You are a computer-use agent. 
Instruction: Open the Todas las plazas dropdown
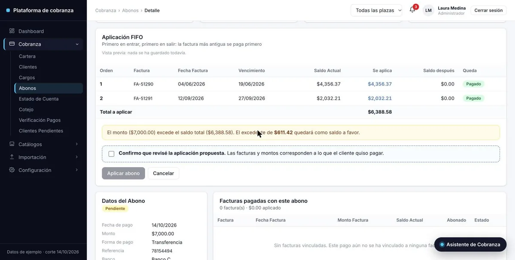[376, 10]
